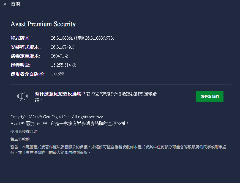
Task: Click the 定義數量 label
Action: click(x=21, y=65)
